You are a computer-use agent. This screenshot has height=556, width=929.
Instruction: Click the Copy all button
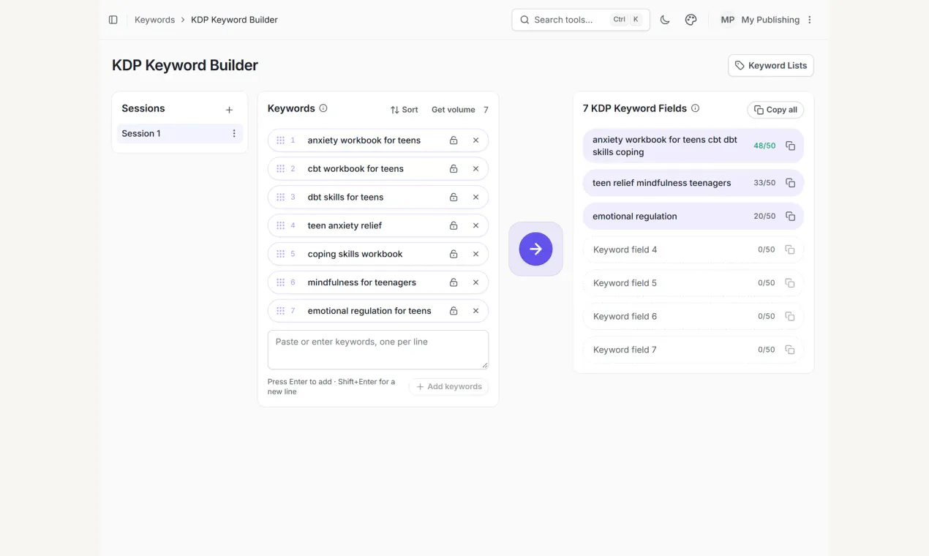pyautogui.click(x=775, y=110)
